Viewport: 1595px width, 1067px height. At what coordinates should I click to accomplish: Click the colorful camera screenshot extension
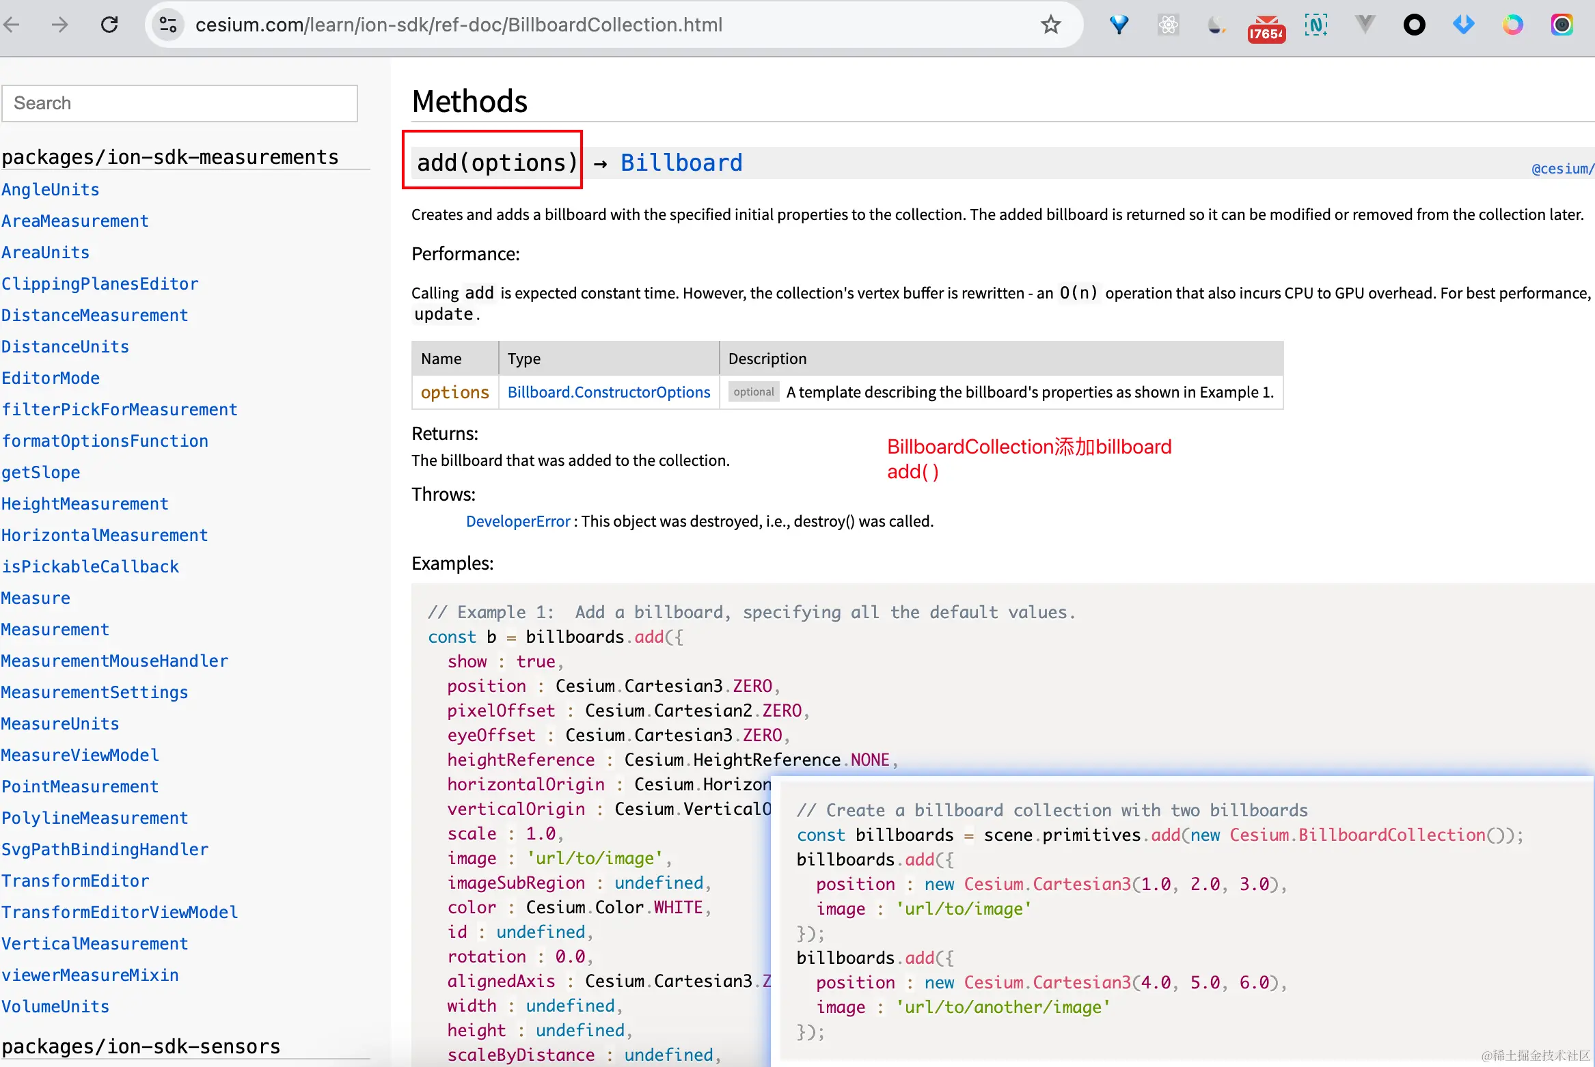point(1562,25)
